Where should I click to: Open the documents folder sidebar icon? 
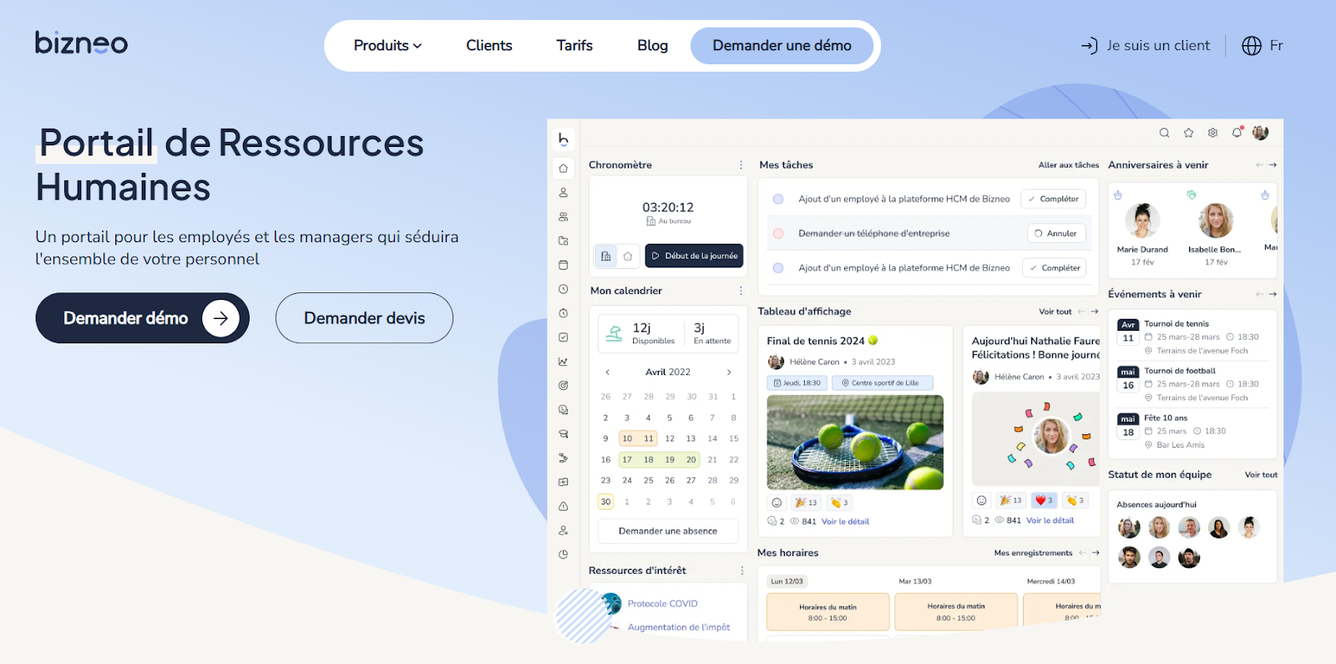564,241
